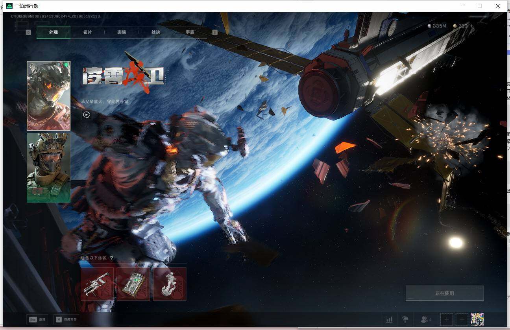Open the flag icon in bottom bar
510x330 pixels.
coord(405,319)
